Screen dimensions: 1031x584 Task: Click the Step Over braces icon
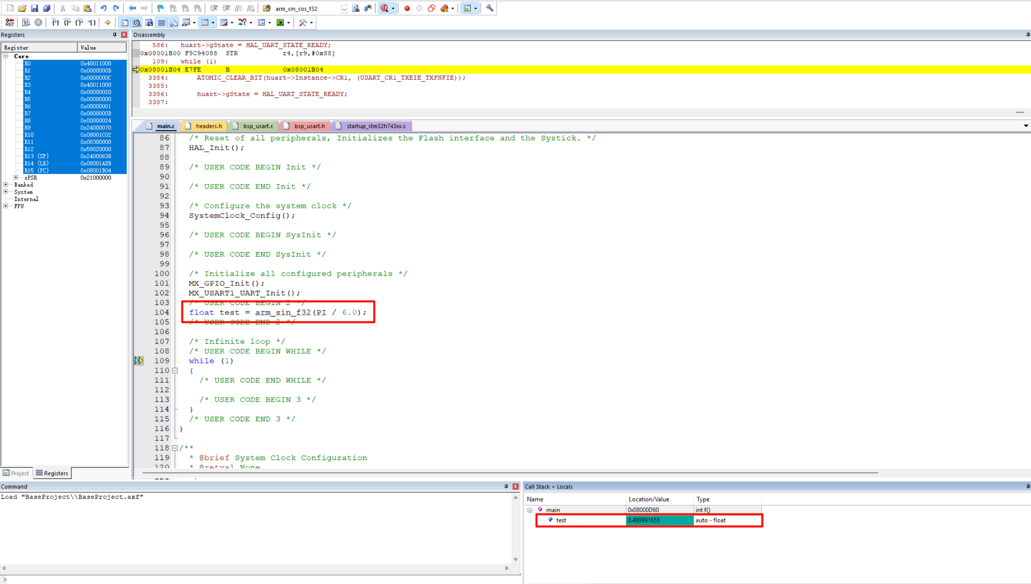coord(67,23)
